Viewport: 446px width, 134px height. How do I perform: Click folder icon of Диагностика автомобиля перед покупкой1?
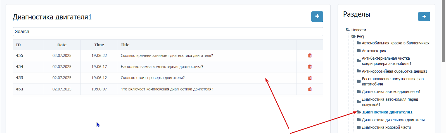pyautogui.click(x=359, y=102)
